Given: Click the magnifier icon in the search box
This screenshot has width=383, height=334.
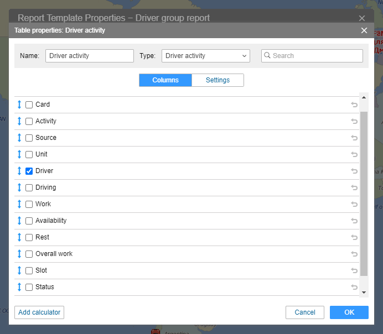Looking at the screenshot, I should 267,56.
